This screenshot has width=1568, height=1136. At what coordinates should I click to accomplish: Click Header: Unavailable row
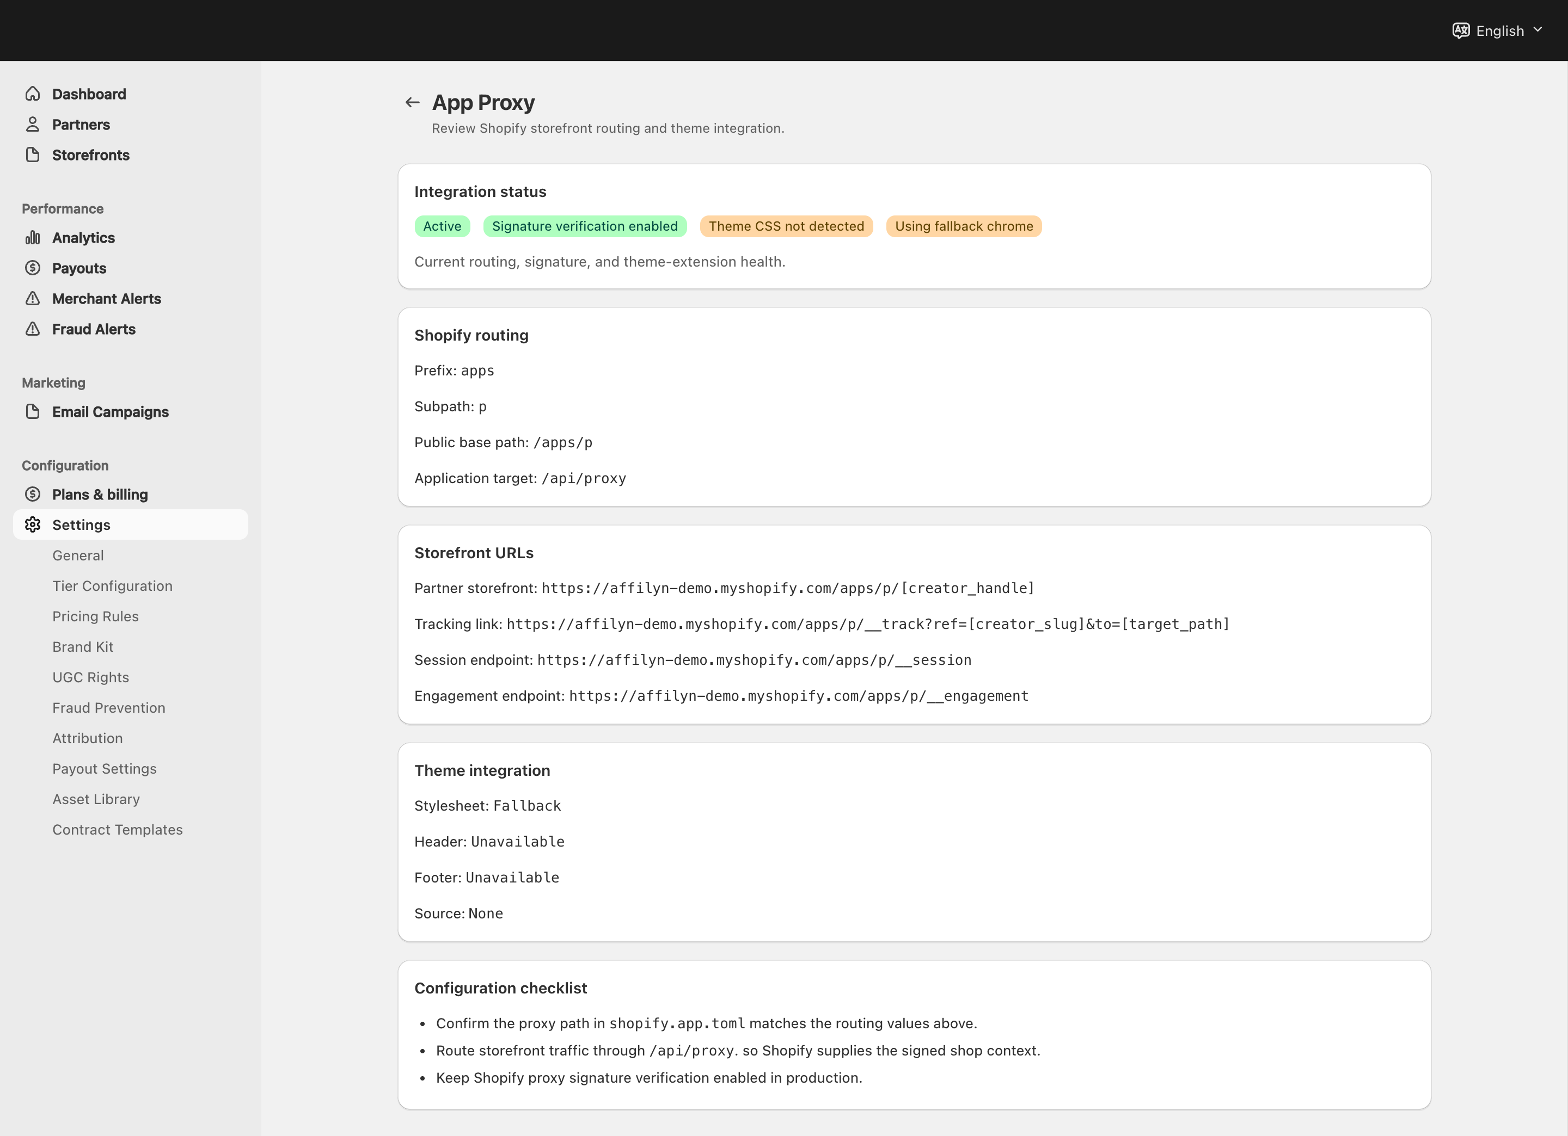[x=489, y=842]
